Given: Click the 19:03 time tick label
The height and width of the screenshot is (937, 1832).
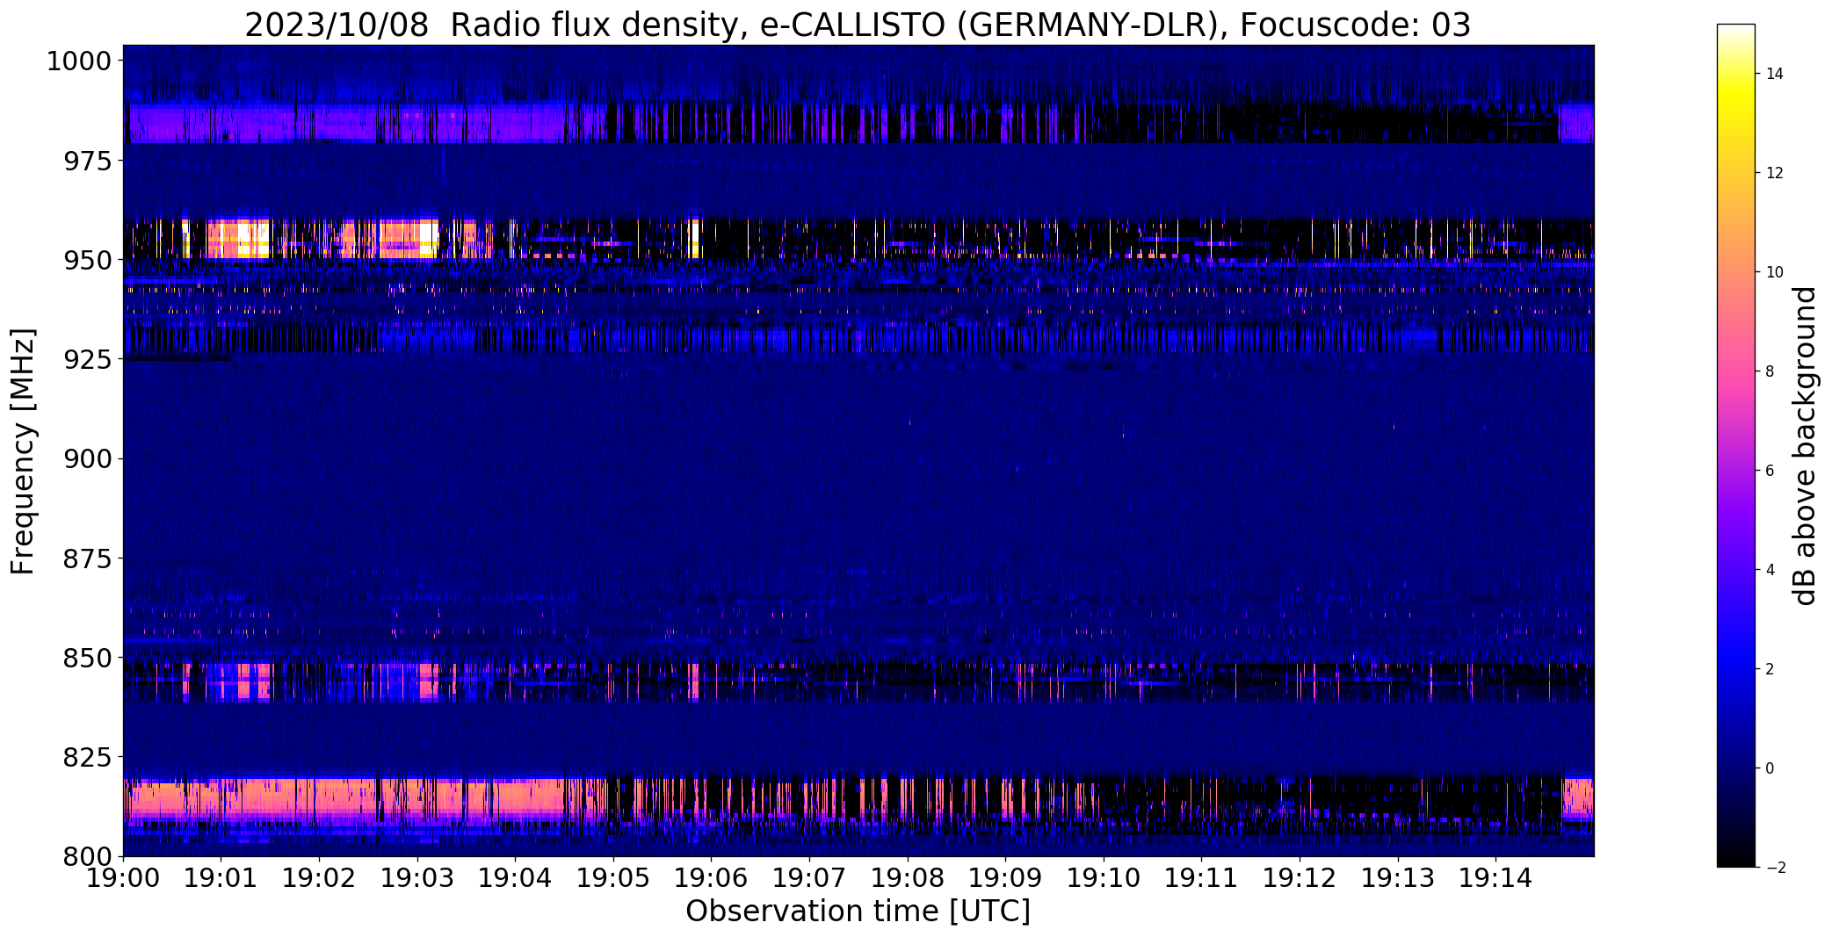Looking at the screenshot, I should (x=417, y=878).
